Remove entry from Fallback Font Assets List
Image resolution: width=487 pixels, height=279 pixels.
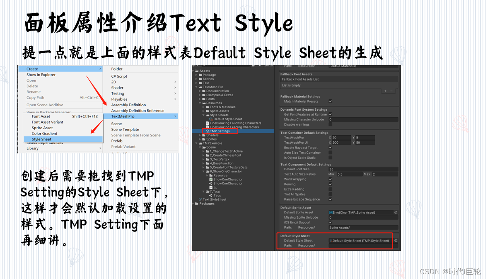391,91
